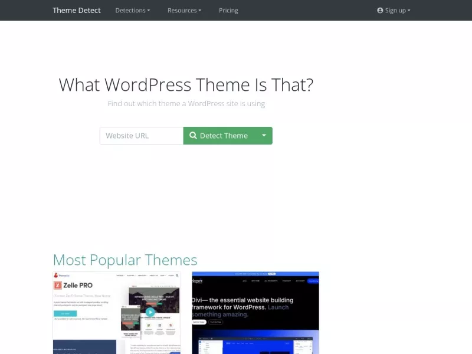Click the magnifier icon on Detect Theme

coord(193,136)
